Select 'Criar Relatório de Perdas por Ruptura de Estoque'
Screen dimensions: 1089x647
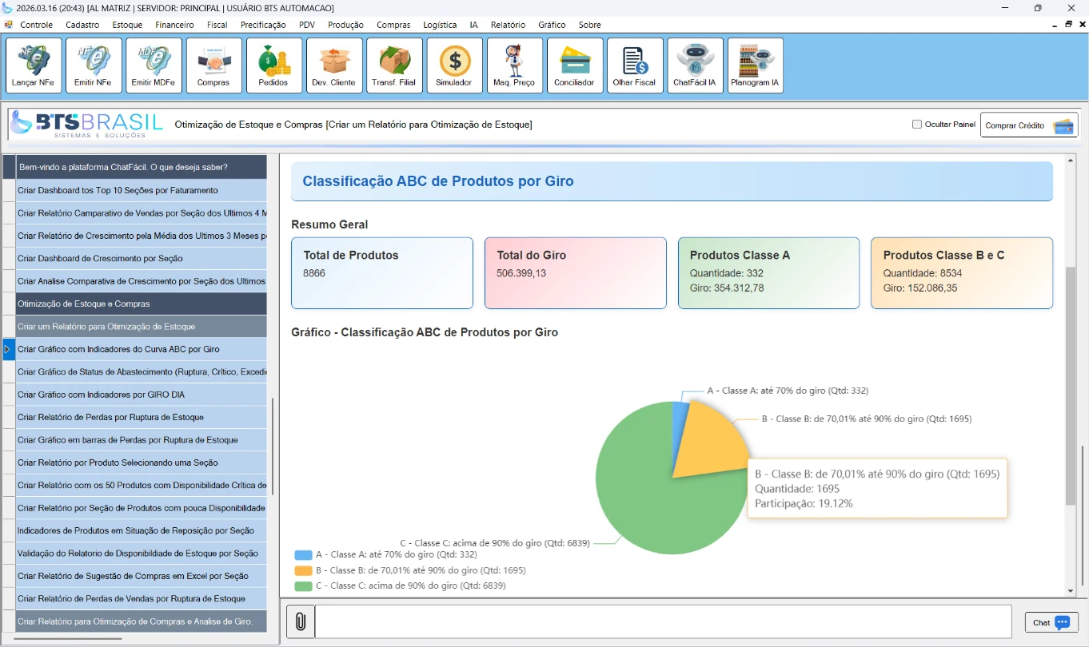click(x=141, y=417)
